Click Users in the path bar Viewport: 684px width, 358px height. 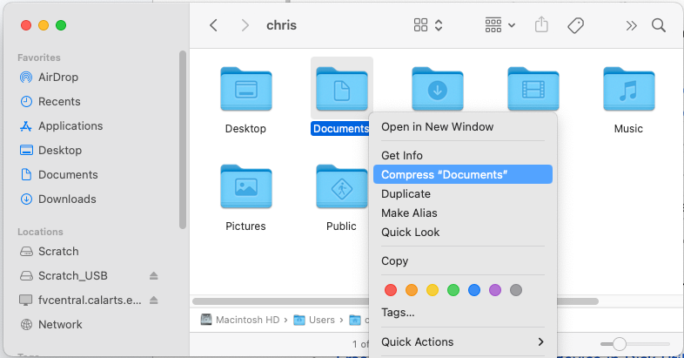point(314,320)
